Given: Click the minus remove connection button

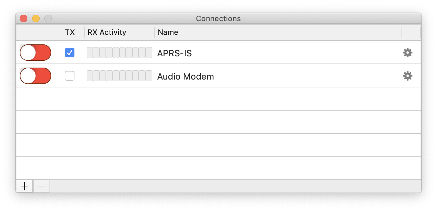Looking at the screenshot, I should pos(42,186).
